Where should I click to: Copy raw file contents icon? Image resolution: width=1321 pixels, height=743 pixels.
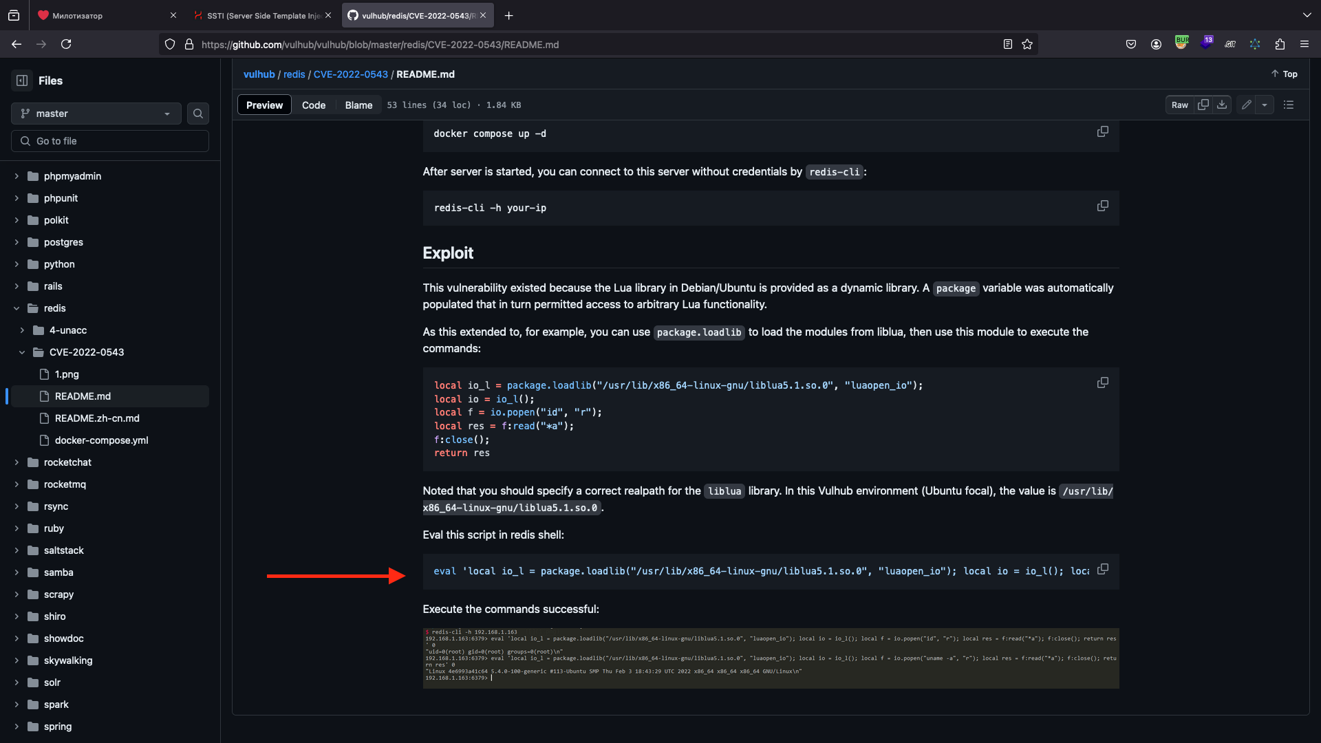click(x=1203, y=105)
